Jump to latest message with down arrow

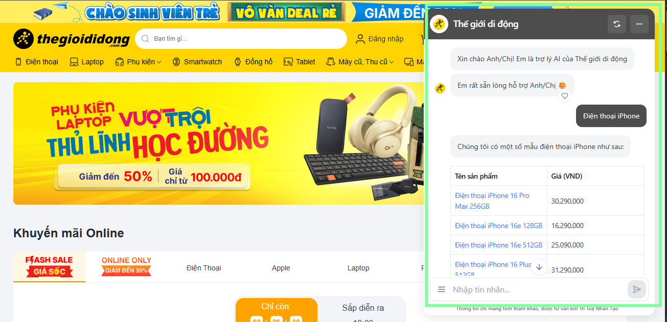[x=539, y=267]
